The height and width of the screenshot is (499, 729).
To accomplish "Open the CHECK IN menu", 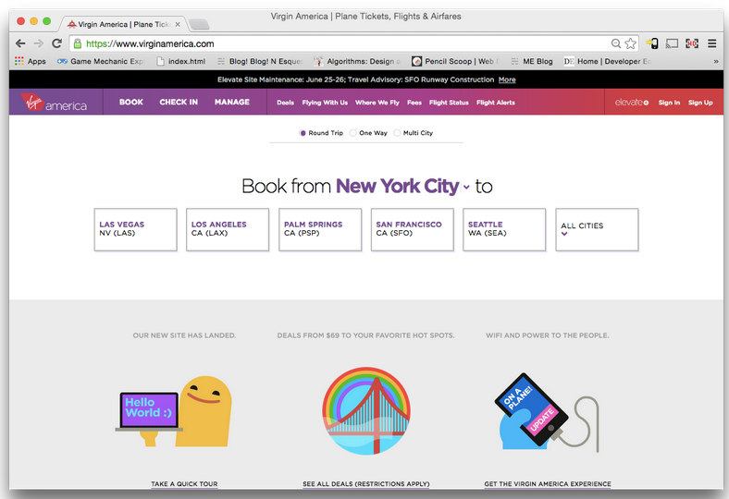I will point(179,103).
